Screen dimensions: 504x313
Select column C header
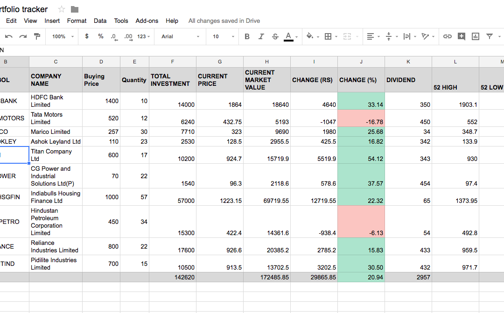click(x=56, y=62)
